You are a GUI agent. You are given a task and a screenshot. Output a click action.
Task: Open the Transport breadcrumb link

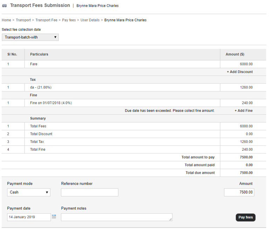[23, 20]
